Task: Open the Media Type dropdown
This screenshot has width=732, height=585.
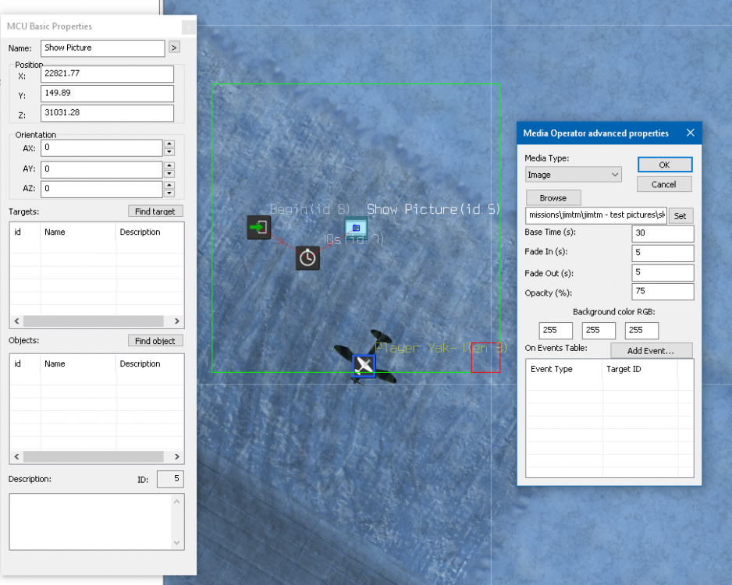Action: (574, 175)
